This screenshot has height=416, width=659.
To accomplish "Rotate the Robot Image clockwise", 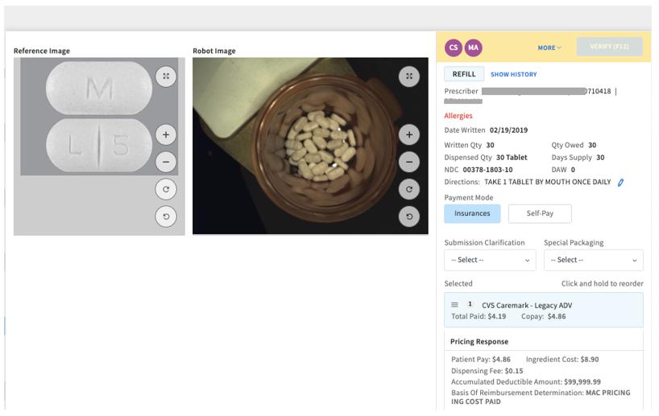I will coord(409,189).
